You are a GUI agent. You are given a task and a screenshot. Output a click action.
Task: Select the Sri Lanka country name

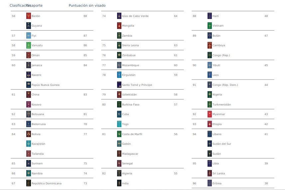point(219,173)
